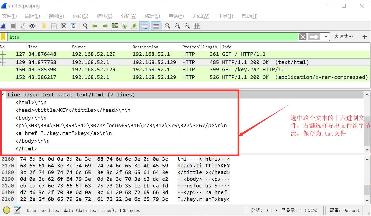Open the 无线(W) menu
Image resolution: width=371 pixels, height=216 pixels.
pyautogui.click(x=201, y=16)
